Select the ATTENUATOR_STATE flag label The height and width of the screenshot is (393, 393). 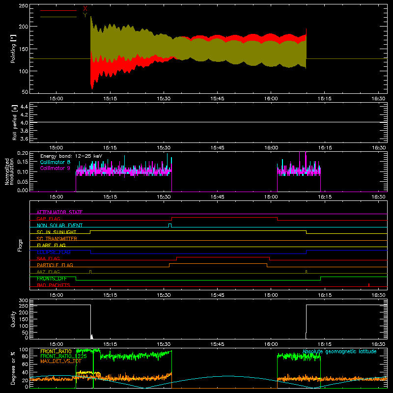pos(59,212)
